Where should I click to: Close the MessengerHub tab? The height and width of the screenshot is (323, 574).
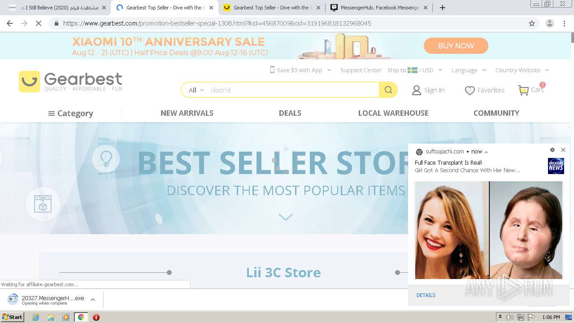pyautogui.click(x=426, y=8)
